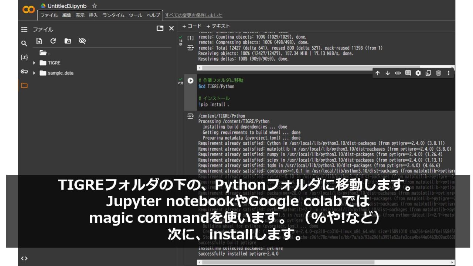
Task: Refresh the file browser
Action: pyautogui.click(x=53, y=41)
